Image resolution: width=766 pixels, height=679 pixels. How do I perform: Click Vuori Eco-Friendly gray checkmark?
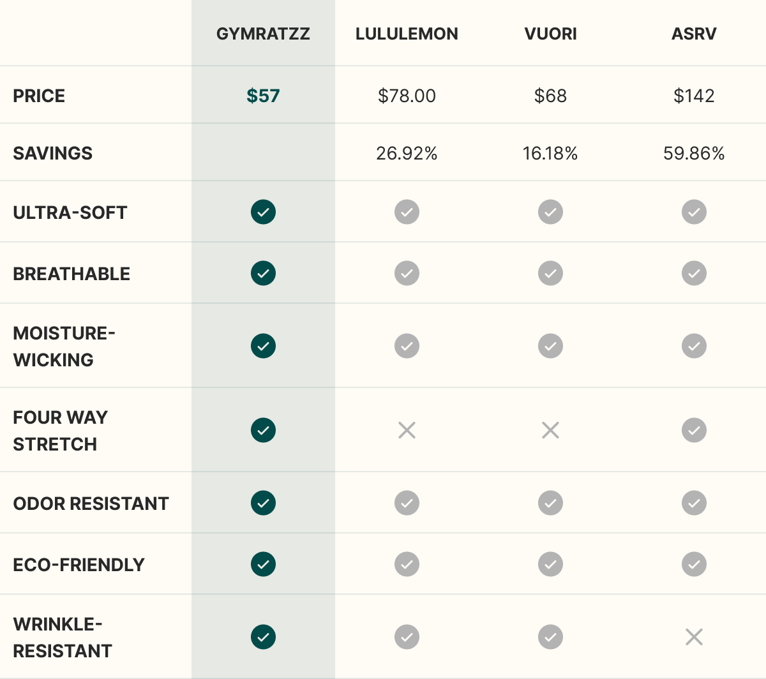[x=550, y=564]
